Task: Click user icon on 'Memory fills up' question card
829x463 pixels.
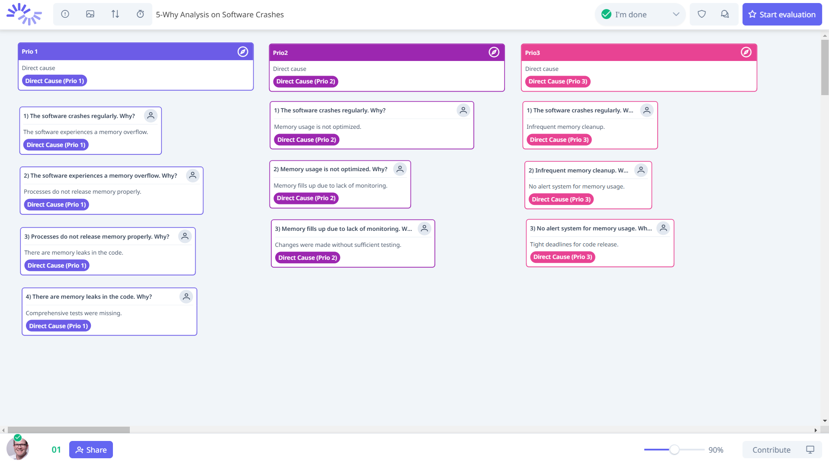Action: [424, 228]
